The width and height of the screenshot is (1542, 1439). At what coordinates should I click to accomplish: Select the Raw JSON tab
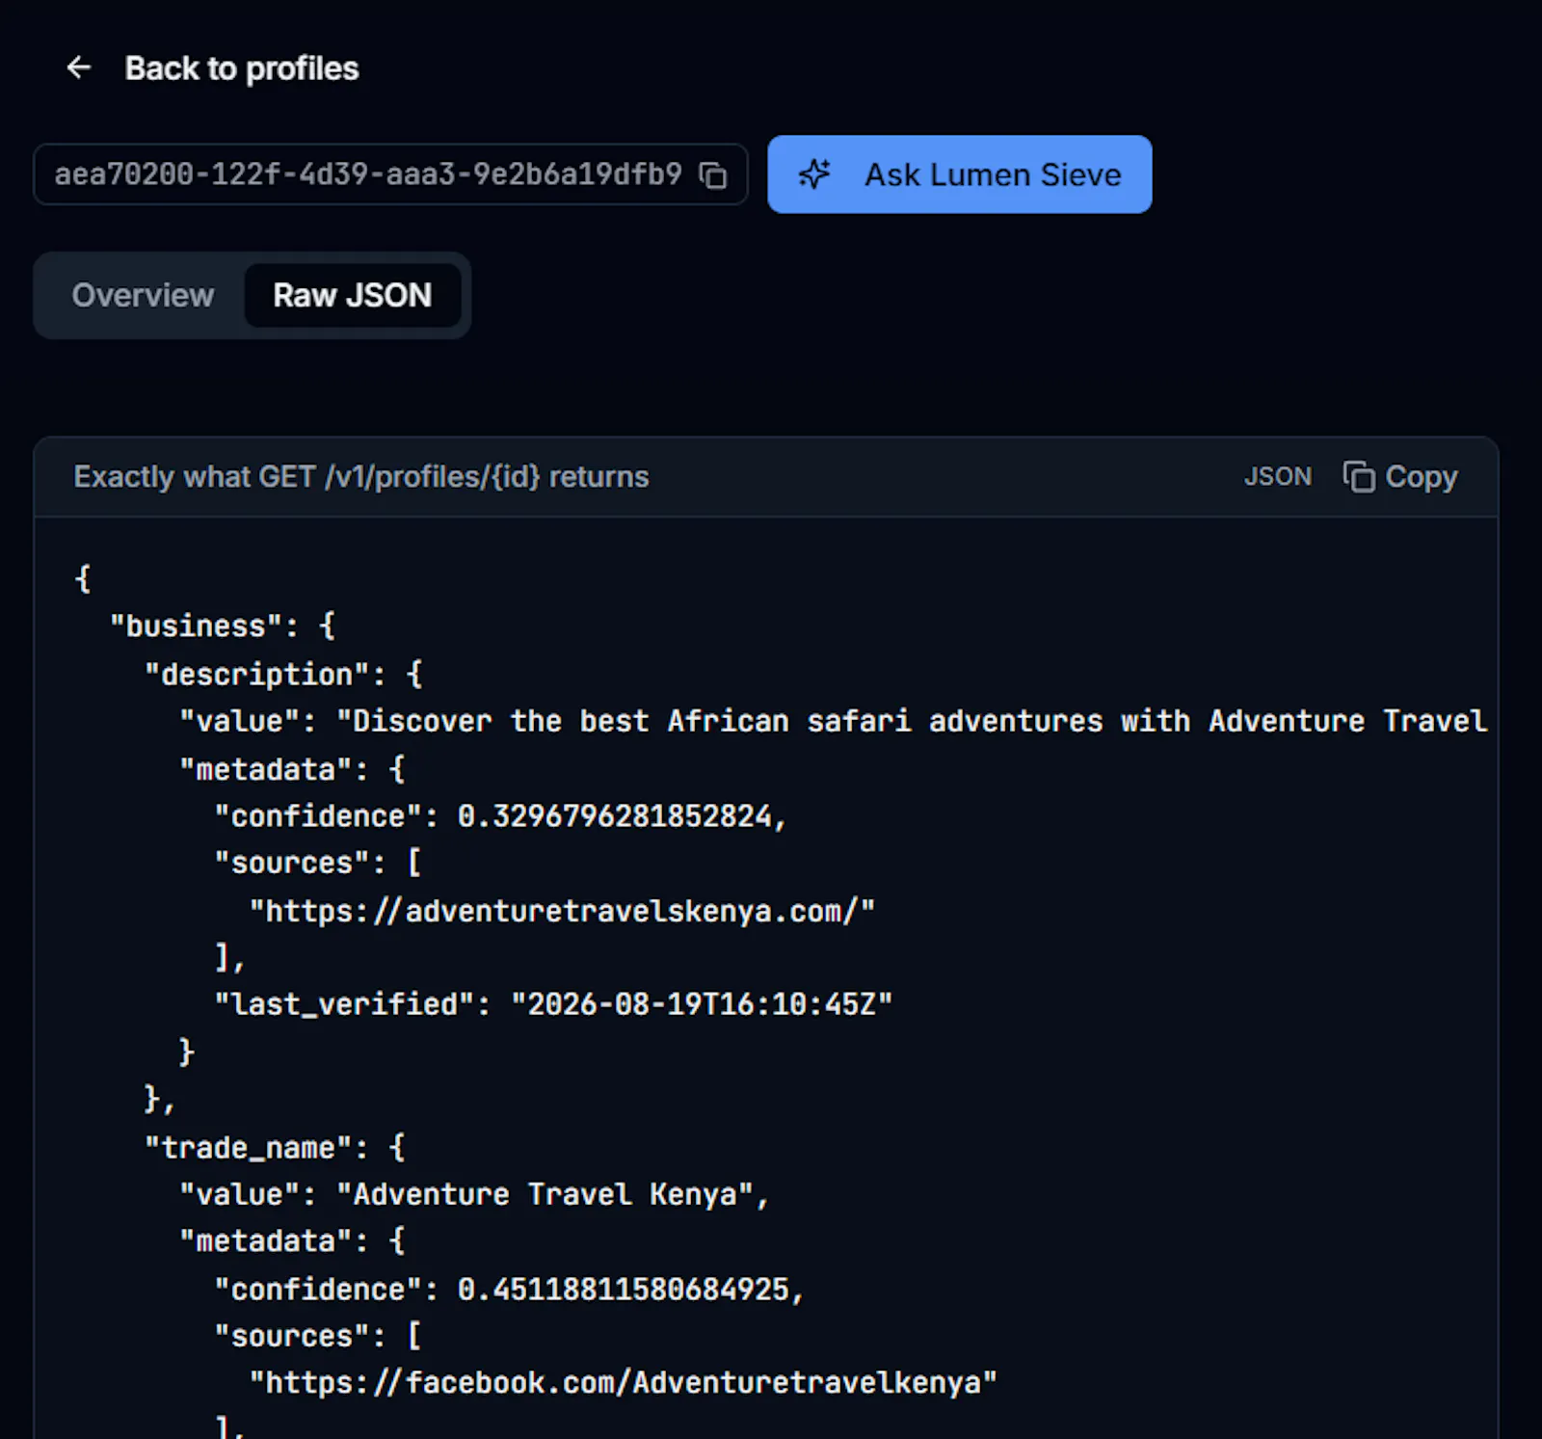coord(352,295)
